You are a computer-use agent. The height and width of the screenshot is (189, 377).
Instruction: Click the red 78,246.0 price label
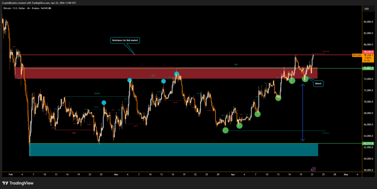(x=368, y=52)
